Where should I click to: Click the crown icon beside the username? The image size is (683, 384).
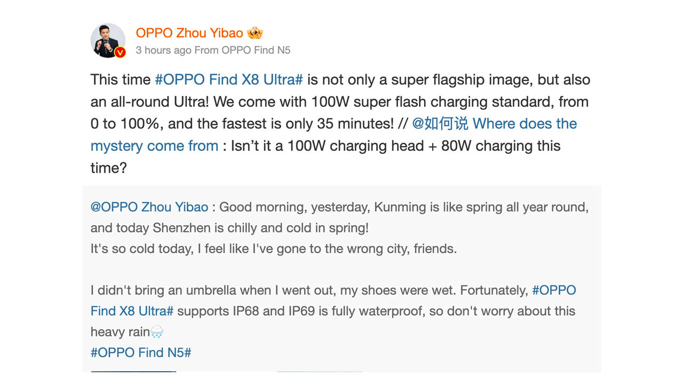coord(255,33)
